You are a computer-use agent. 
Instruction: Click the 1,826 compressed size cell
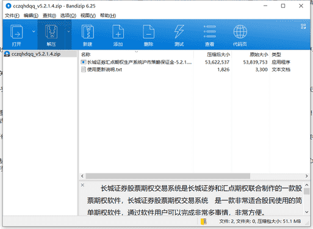click(223, 70)
